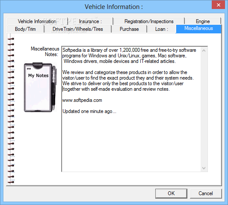228x205 pixels.
Task: Select the Miscellaneous tab
Action: pyautogui.click(x=198, y=29)
